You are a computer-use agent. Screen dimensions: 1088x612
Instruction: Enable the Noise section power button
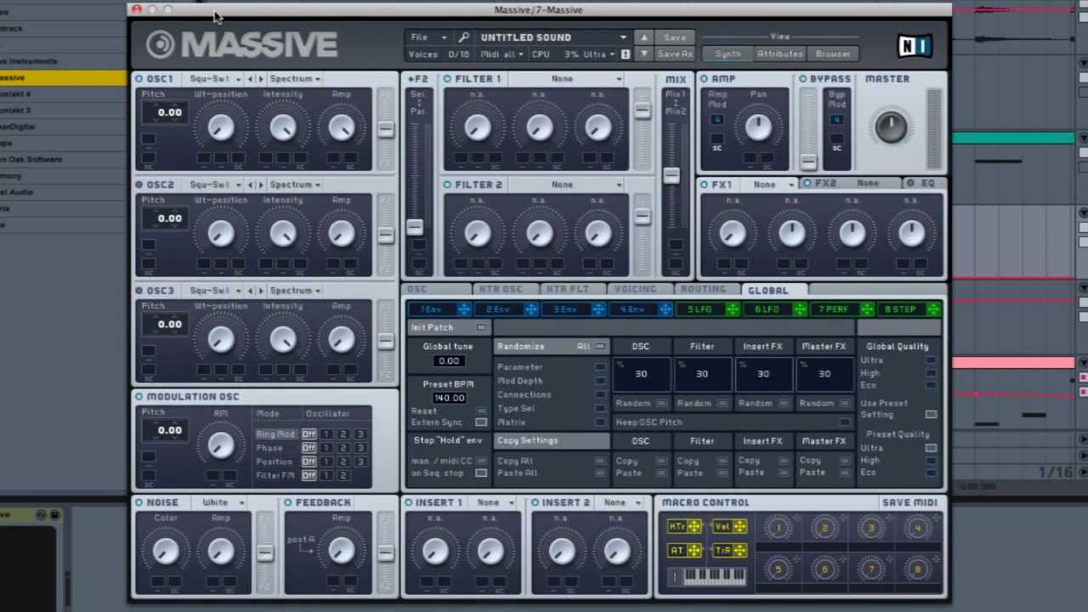(x=139, y=502)
